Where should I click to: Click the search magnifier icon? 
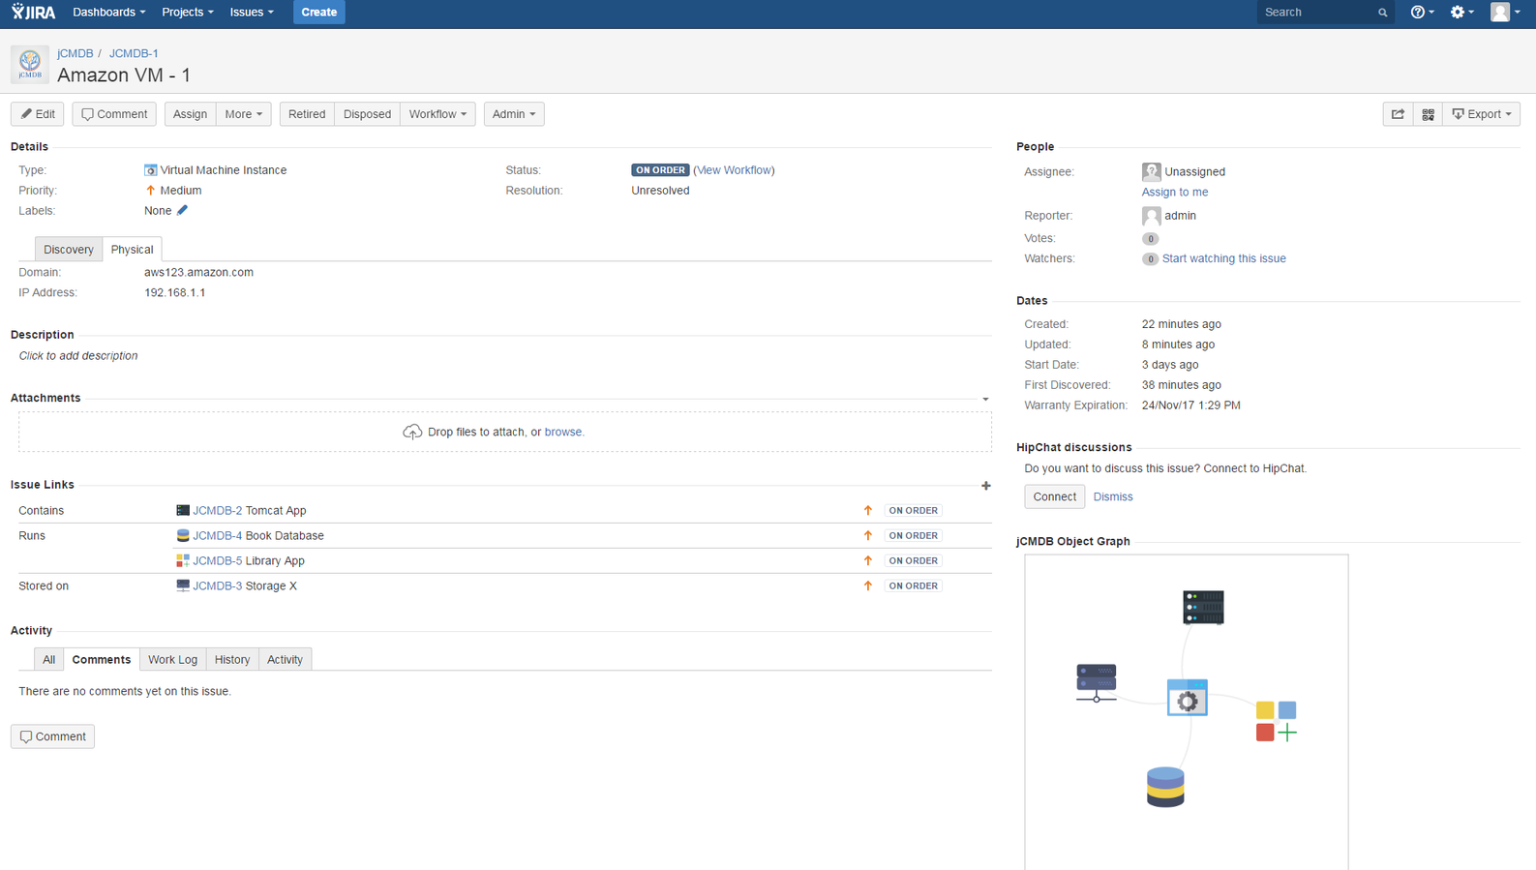(1382, 13)
